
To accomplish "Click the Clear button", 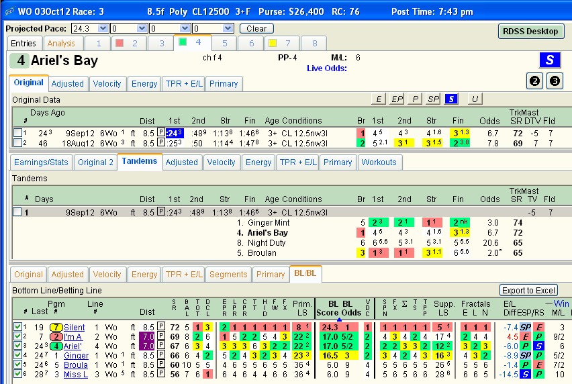I will [256, 28].
